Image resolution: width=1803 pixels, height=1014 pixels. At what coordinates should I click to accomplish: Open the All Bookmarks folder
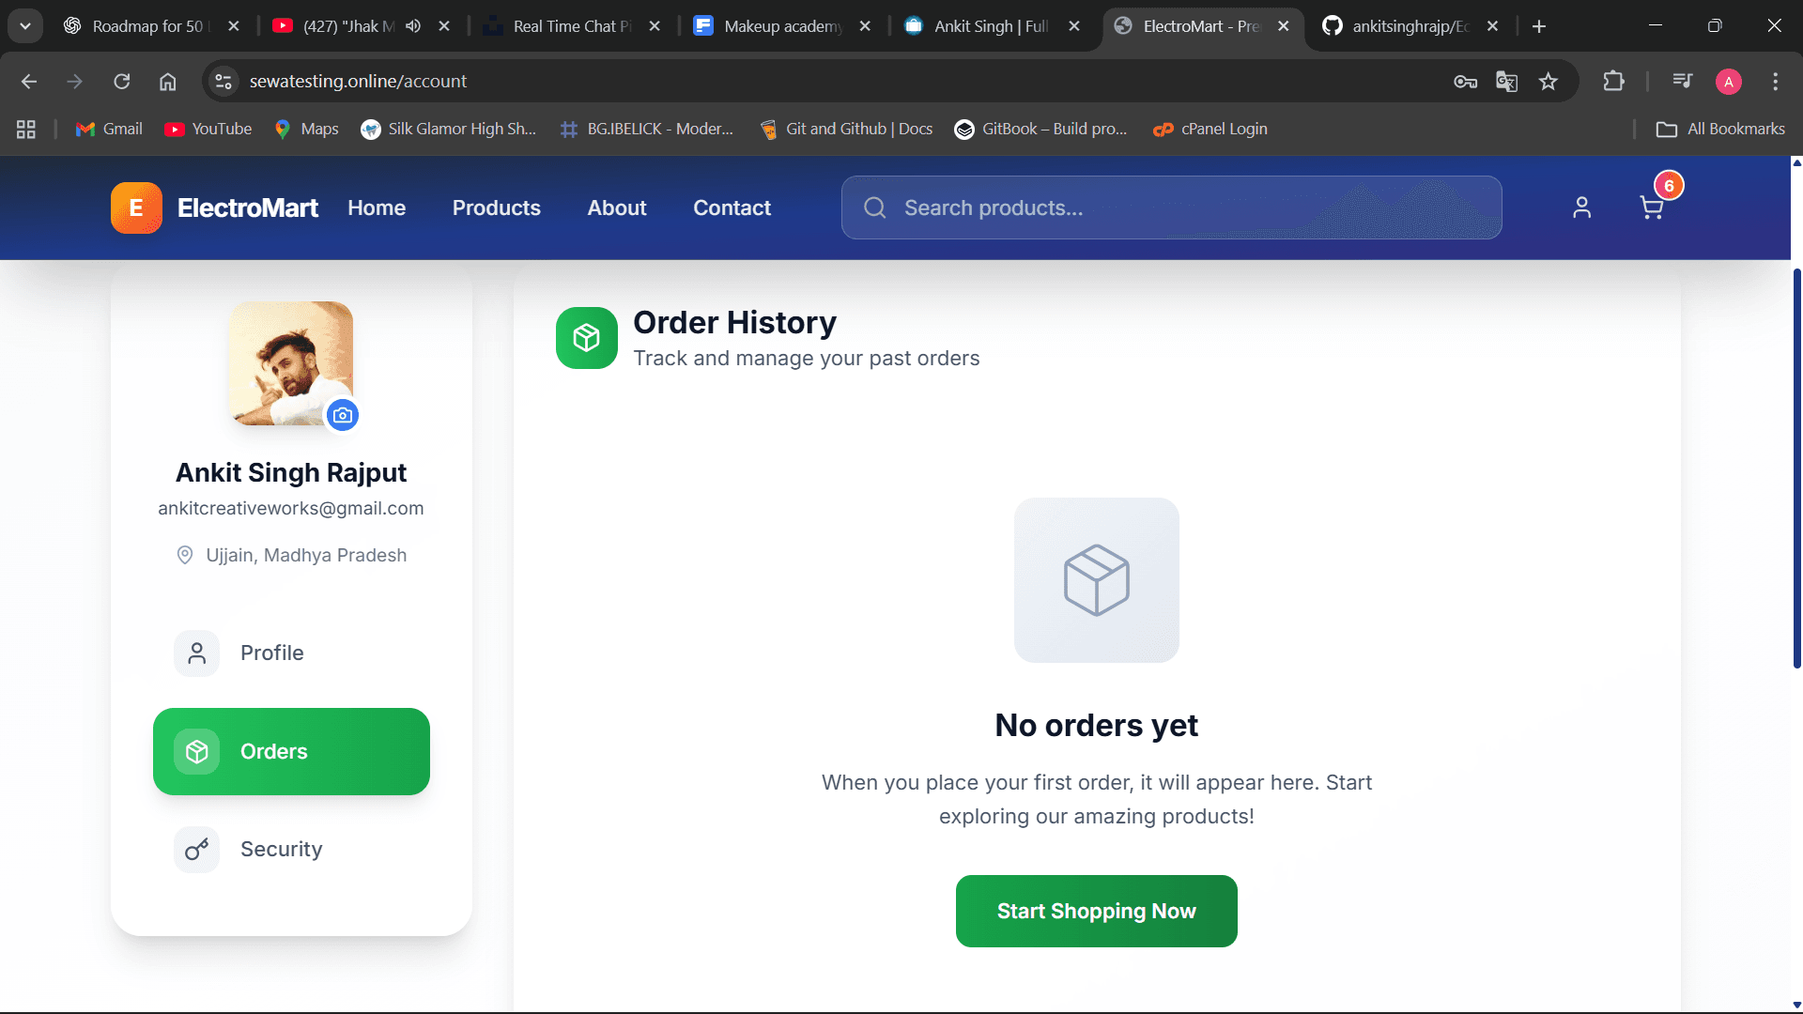[x=1720, y=129]
